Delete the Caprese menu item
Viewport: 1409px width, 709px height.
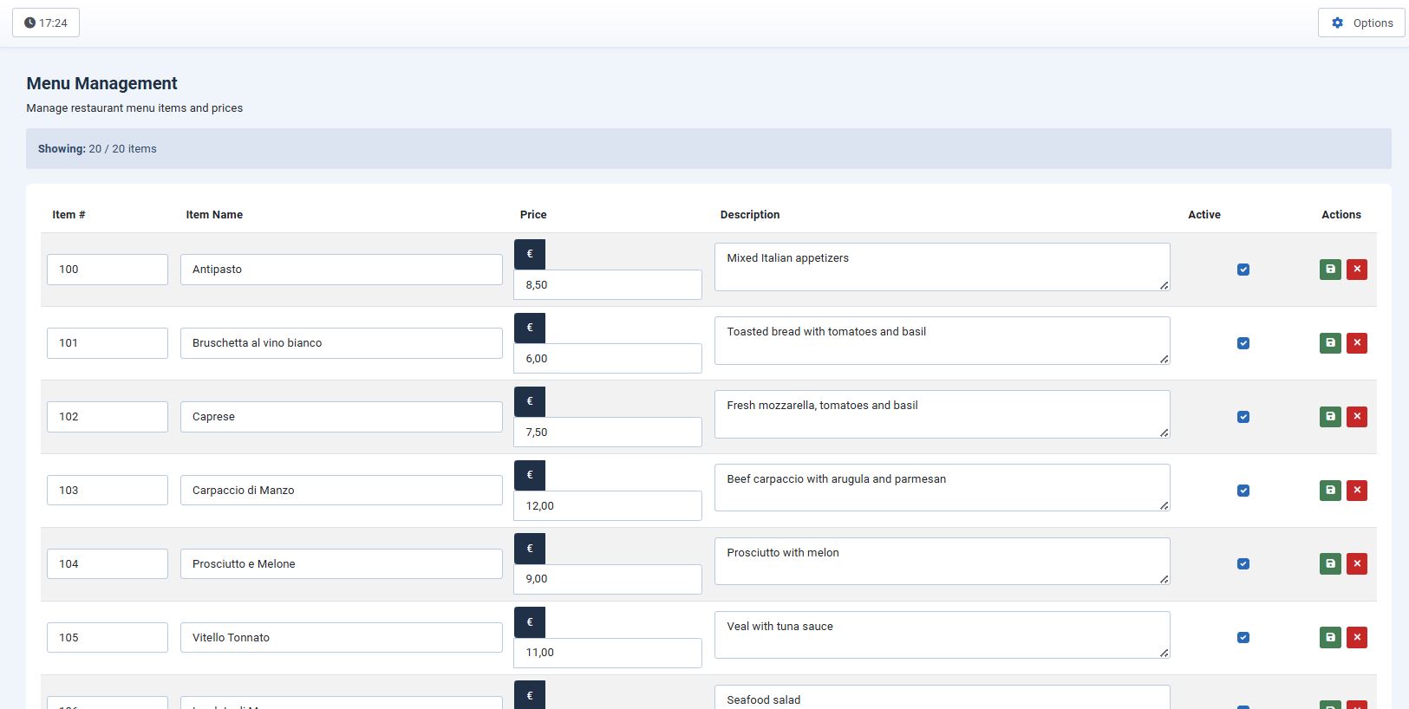click(x=1357, y=417)
